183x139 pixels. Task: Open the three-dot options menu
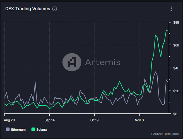point(171,9)
